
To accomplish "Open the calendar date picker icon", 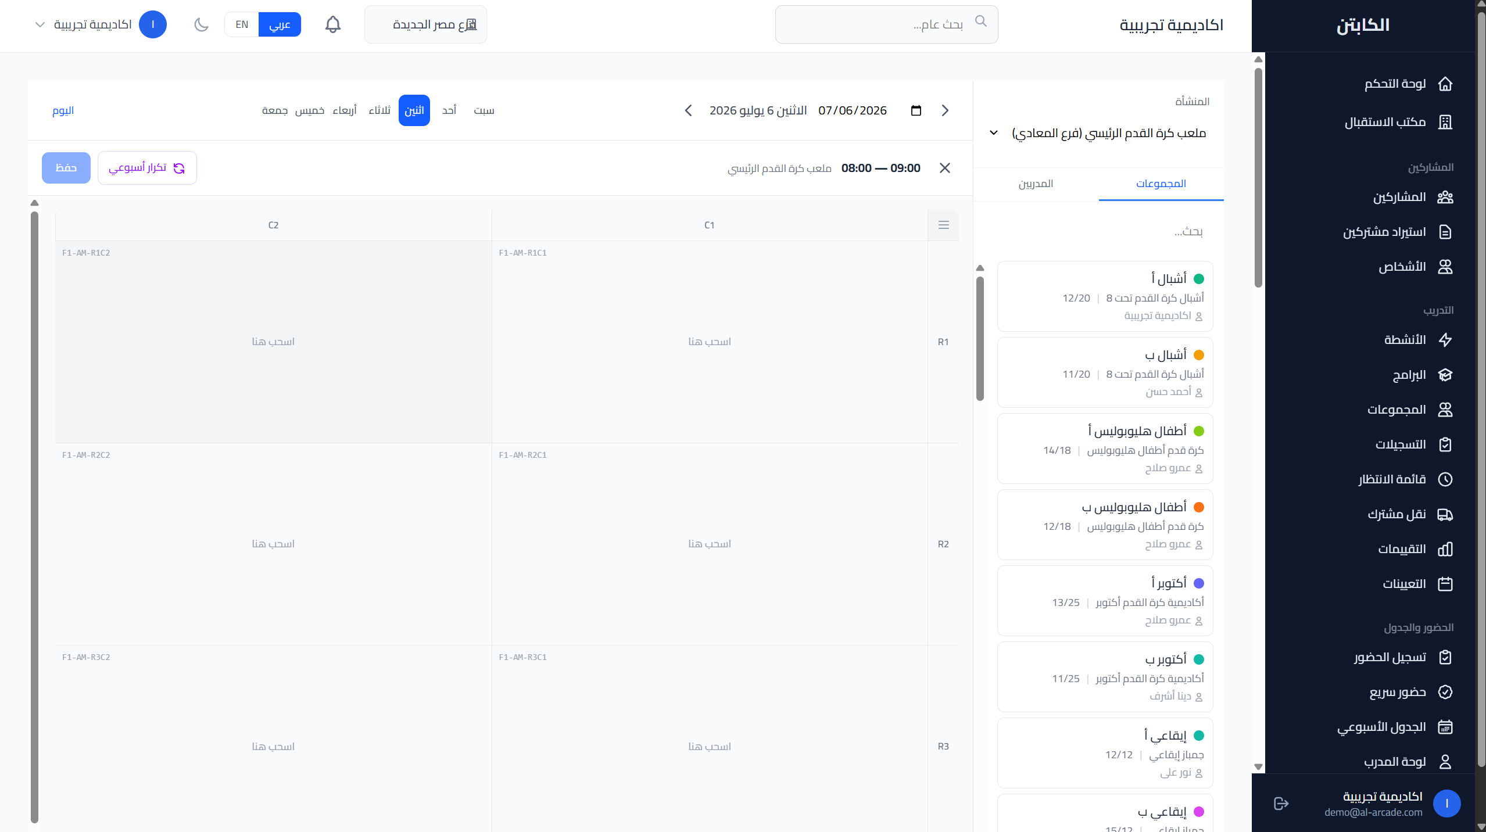I will coord(916,110).
